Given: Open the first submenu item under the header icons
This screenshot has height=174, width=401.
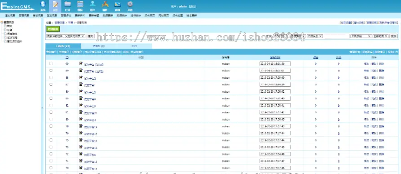Looking at the screenshot, I should pos(10,16).
